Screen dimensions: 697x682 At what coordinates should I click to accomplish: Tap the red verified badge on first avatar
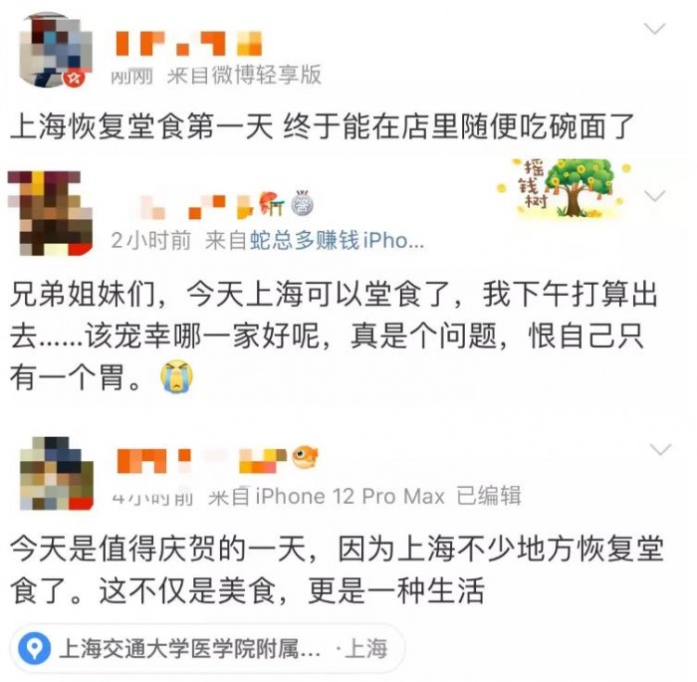coord(74,79)
